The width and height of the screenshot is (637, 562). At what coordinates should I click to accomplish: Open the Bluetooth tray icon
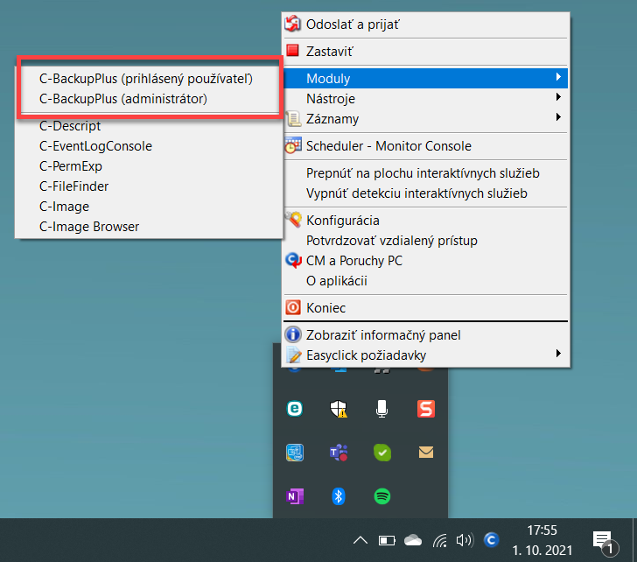click(x=339, y=496)
